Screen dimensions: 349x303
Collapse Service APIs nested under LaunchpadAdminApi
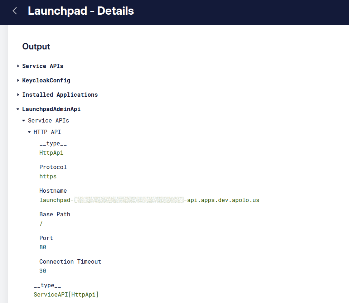pos(48,120)
